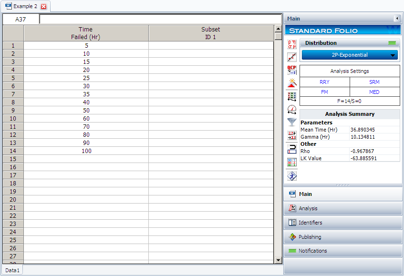This screenshot has height=276, width=404.
Task: Click the Gamma value 10.134811
Action: coord(363,137)
